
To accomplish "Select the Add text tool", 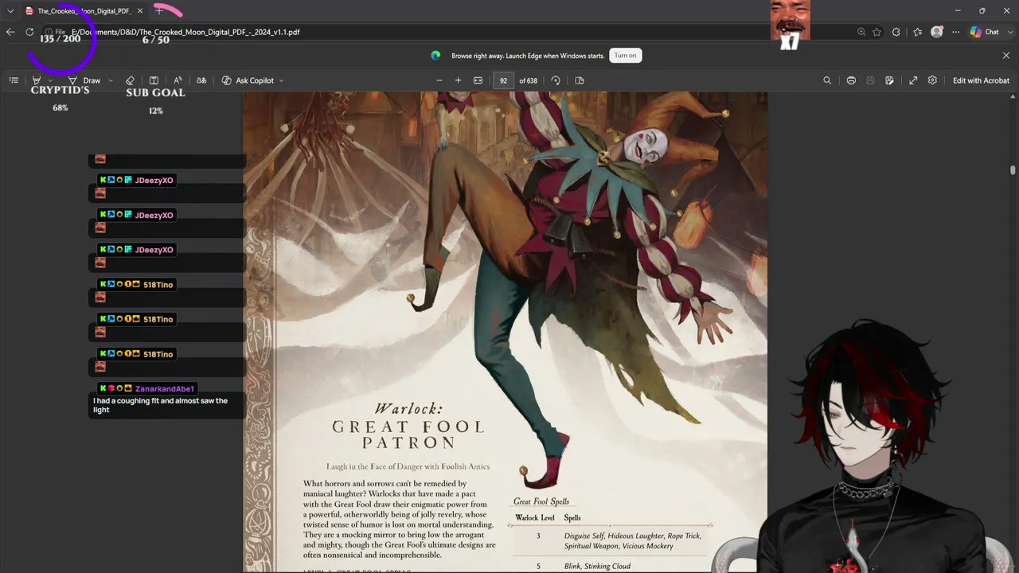I will coord(154,80).
